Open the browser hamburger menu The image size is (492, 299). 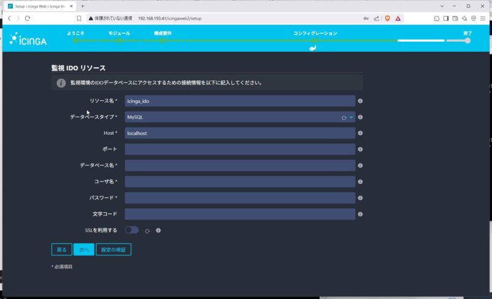pyautogui.click(x=483, y=18)
